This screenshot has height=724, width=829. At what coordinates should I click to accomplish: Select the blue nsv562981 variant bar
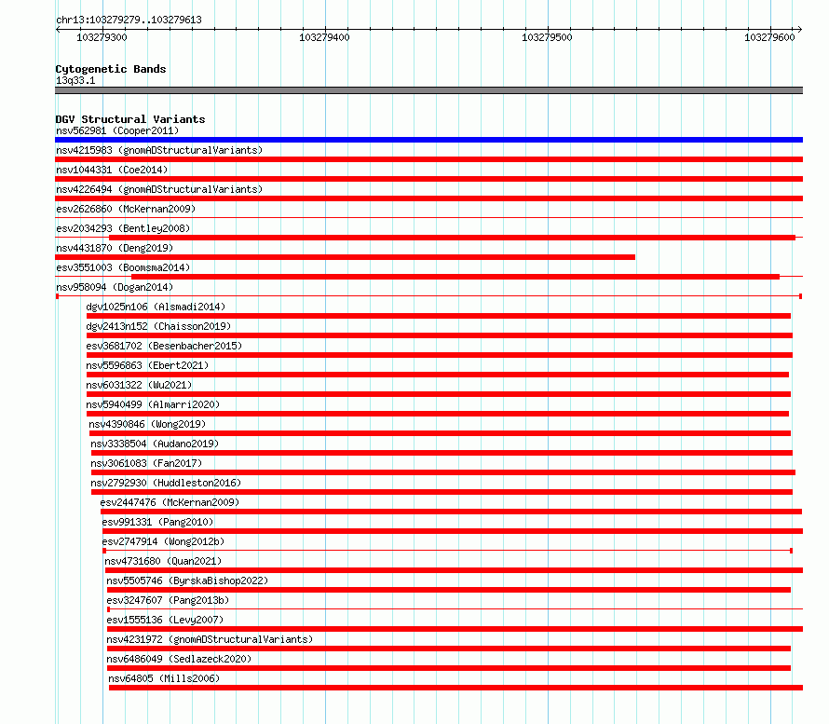tap(428, 140)
